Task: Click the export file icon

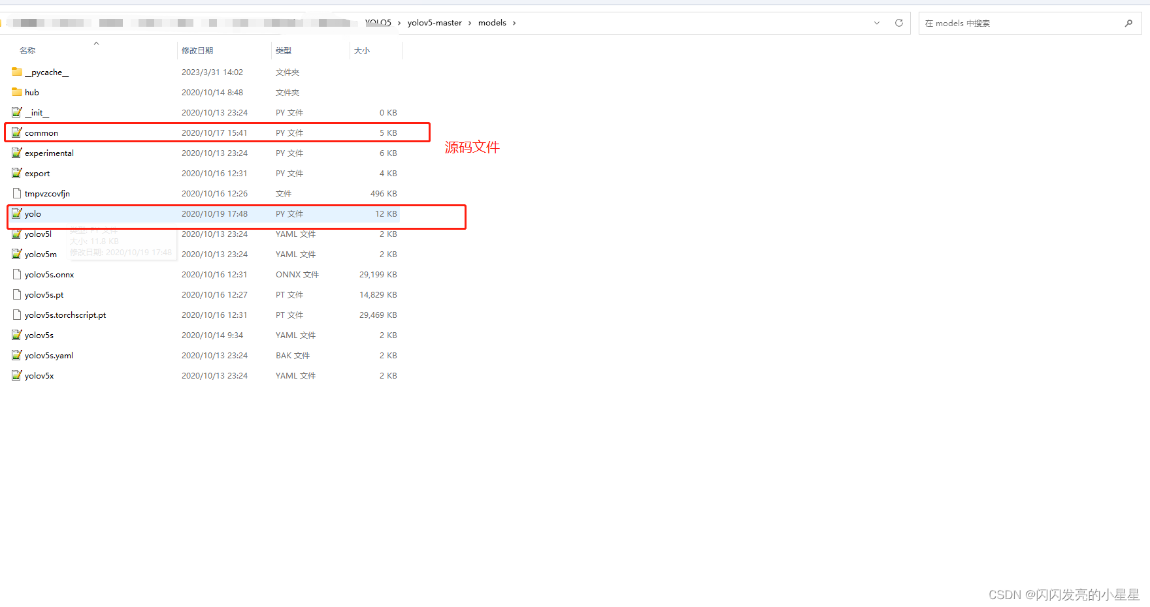Action: pos(17,173)
